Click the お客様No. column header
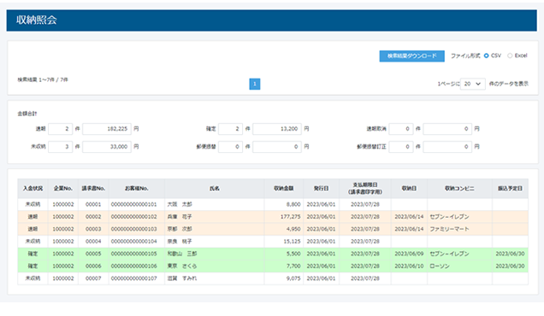 [x=137, y=189]
